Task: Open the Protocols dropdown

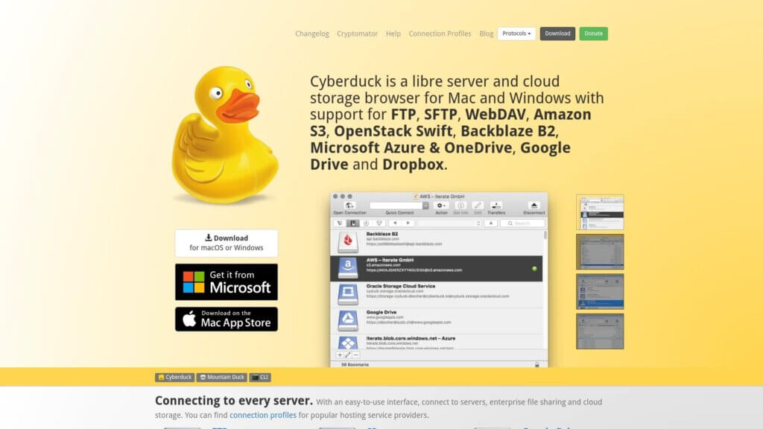Action: [x=516, y=34]
